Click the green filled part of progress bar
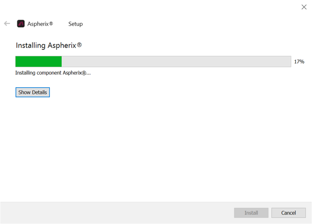This screenshot has height=224, width=312. [x=39, y=62]
